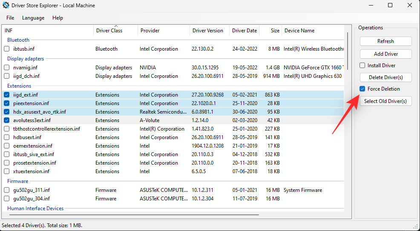Viewport: 420px width, 231px height.
Task: Click the horizontal scrollbar of the driver list
Action: [x=134, y=215]
